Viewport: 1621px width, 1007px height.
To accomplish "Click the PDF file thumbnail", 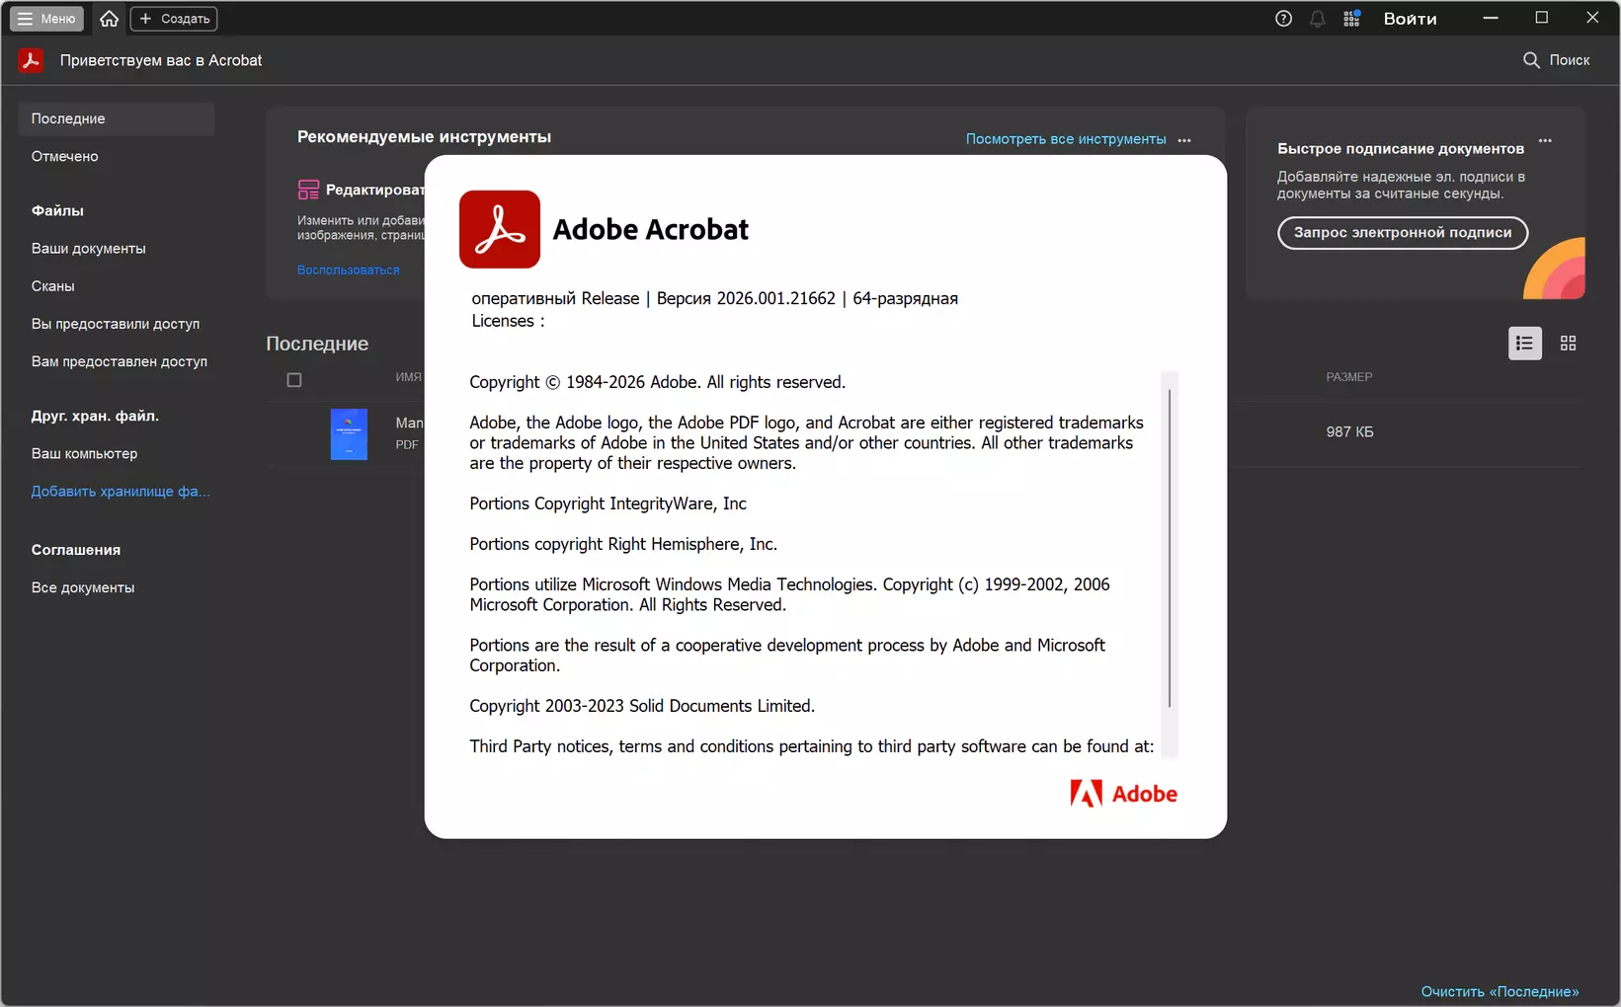I will coord(349,434).
